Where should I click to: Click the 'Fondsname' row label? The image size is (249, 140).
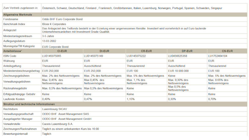pyautogui.click(x=11, y=19)
